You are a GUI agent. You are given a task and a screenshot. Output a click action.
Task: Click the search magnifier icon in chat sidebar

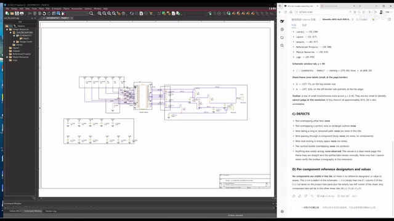point(282,45)
